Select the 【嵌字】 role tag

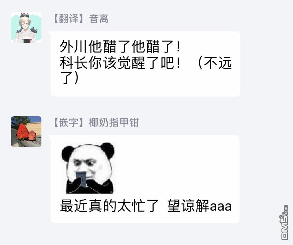tap(69, 123)
